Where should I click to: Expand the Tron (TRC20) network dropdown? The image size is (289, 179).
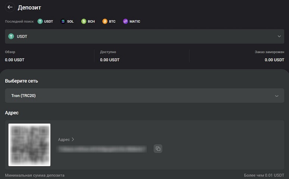tap(145, 96)
